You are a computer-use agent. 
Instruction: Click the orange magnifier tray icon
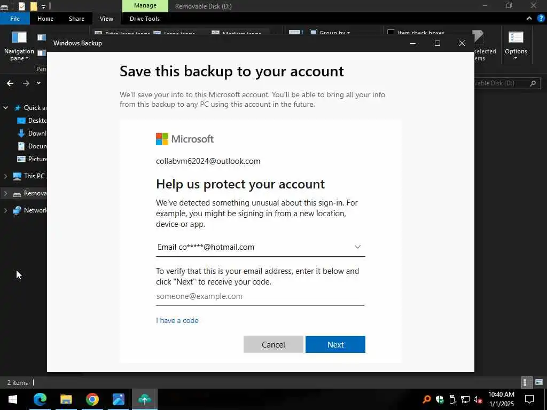[x=427, y=399]
